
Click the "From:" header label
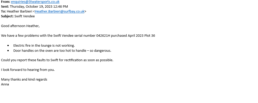(5, 2)
